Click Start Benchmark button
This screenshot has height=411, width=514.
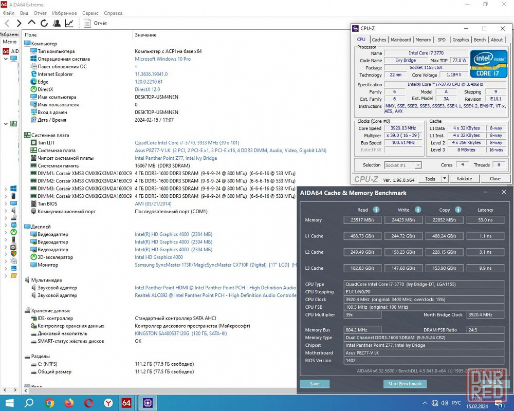(405, 384)
